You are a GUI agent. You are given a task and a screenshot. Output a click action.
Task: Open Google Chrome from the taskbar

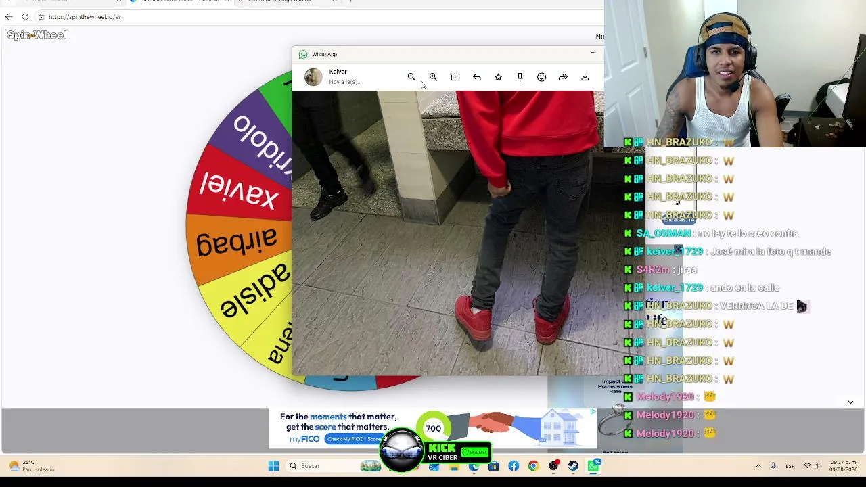click(x=533, y=466)
